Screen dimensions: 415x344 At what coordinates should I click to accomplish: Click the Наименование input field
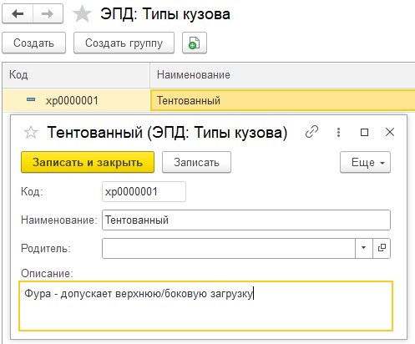(x=246, y=220)
